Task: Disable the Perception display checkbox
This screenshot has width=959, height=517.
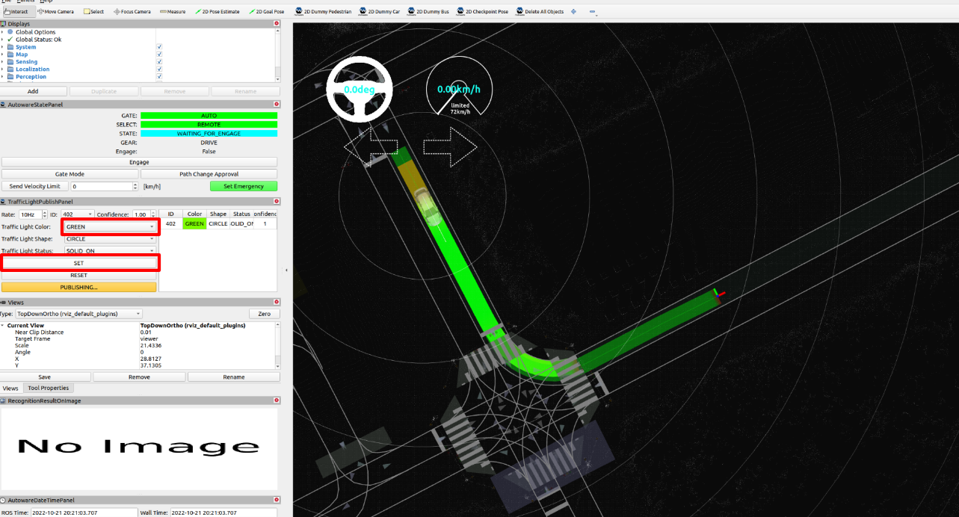Action: [x=160, y=77]
